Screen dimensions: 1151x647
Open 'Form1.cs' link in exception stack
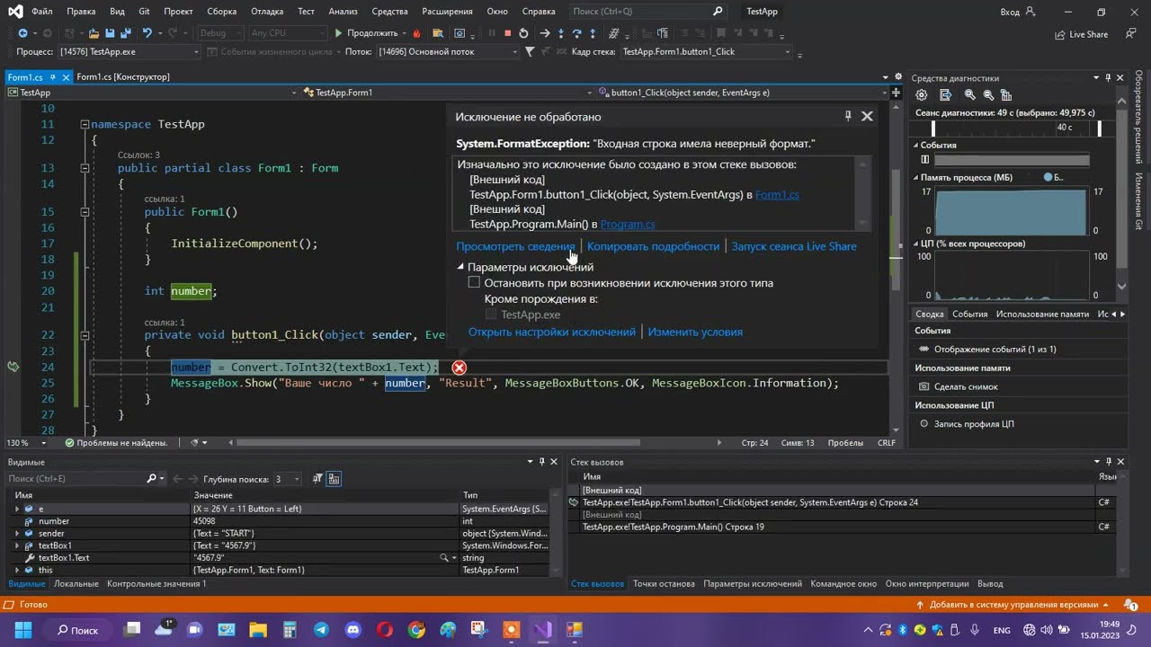tap(777, 195)
